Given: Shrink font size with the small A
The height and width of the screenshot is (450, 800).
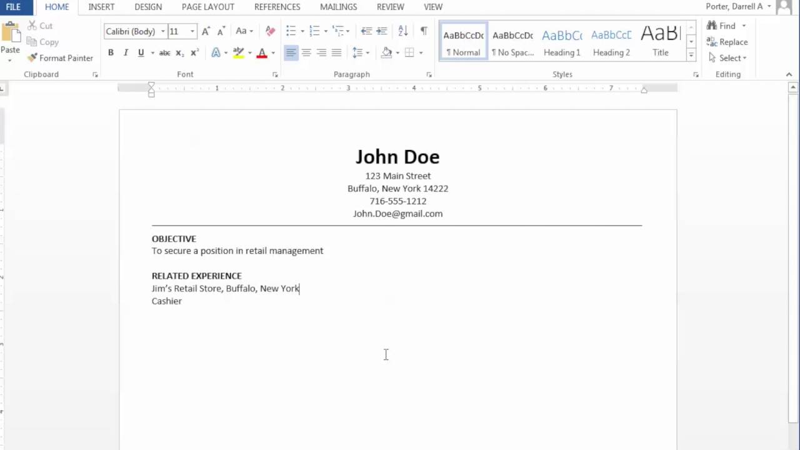Looking at the screenshot, I should 221,31.
